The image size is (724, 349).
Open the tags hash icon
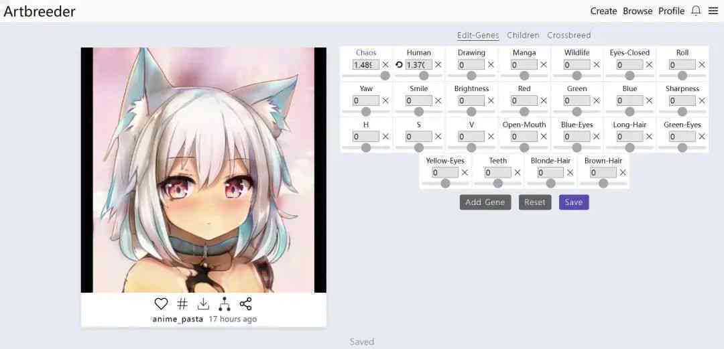click(x=182, y=303)
